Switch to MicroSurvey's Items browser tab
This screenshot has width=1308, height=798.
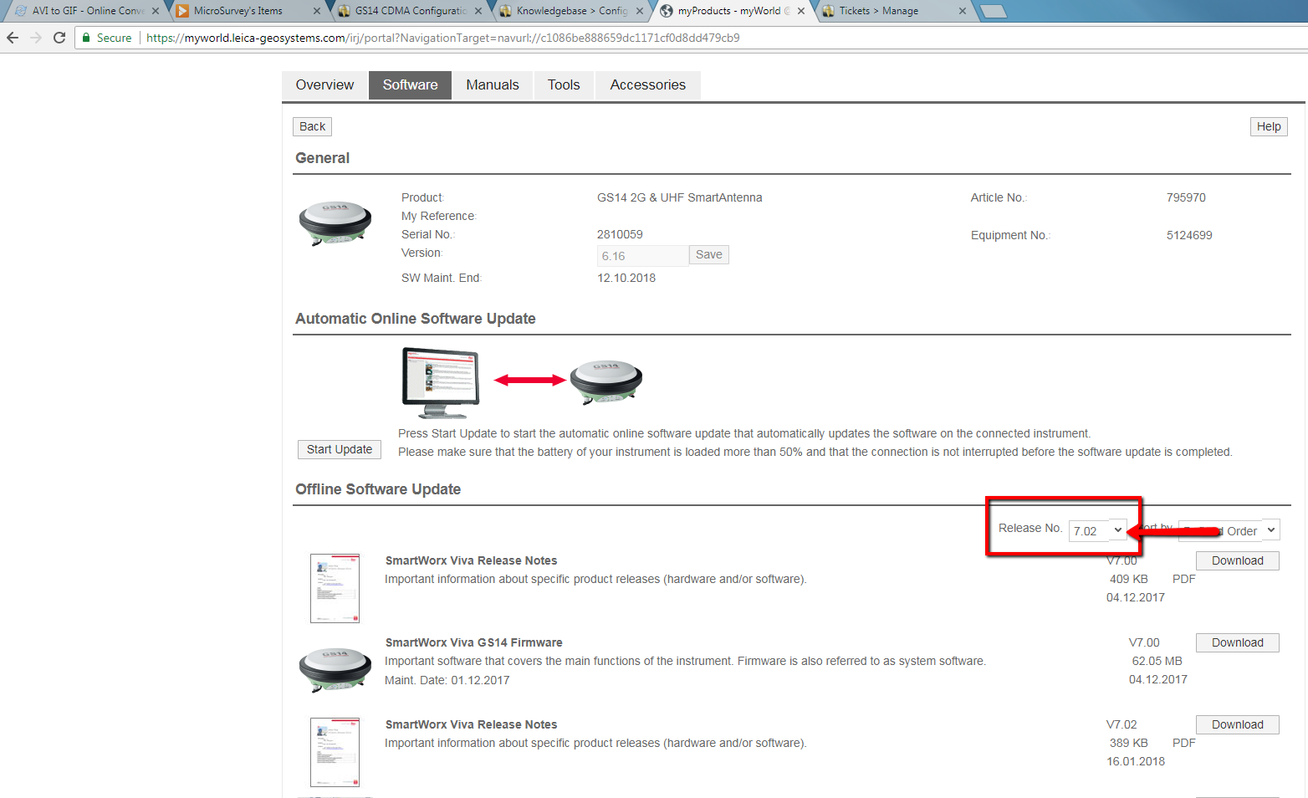(x=238, y=11)
